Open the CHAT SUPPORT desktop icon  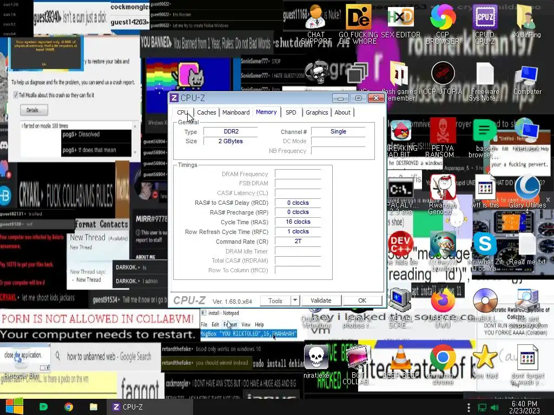316,17
